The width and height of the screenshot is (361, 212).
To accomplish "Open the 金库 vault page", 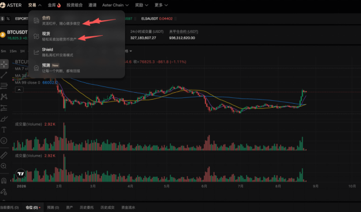I will (54, 5).
